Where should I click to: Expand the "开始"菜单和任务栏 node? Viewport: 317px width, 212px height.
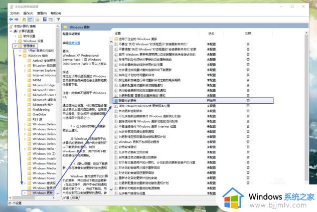[20, 51]
